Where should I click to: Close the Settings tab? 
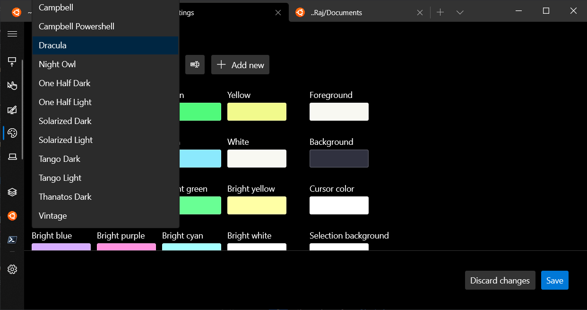point(278,13)
